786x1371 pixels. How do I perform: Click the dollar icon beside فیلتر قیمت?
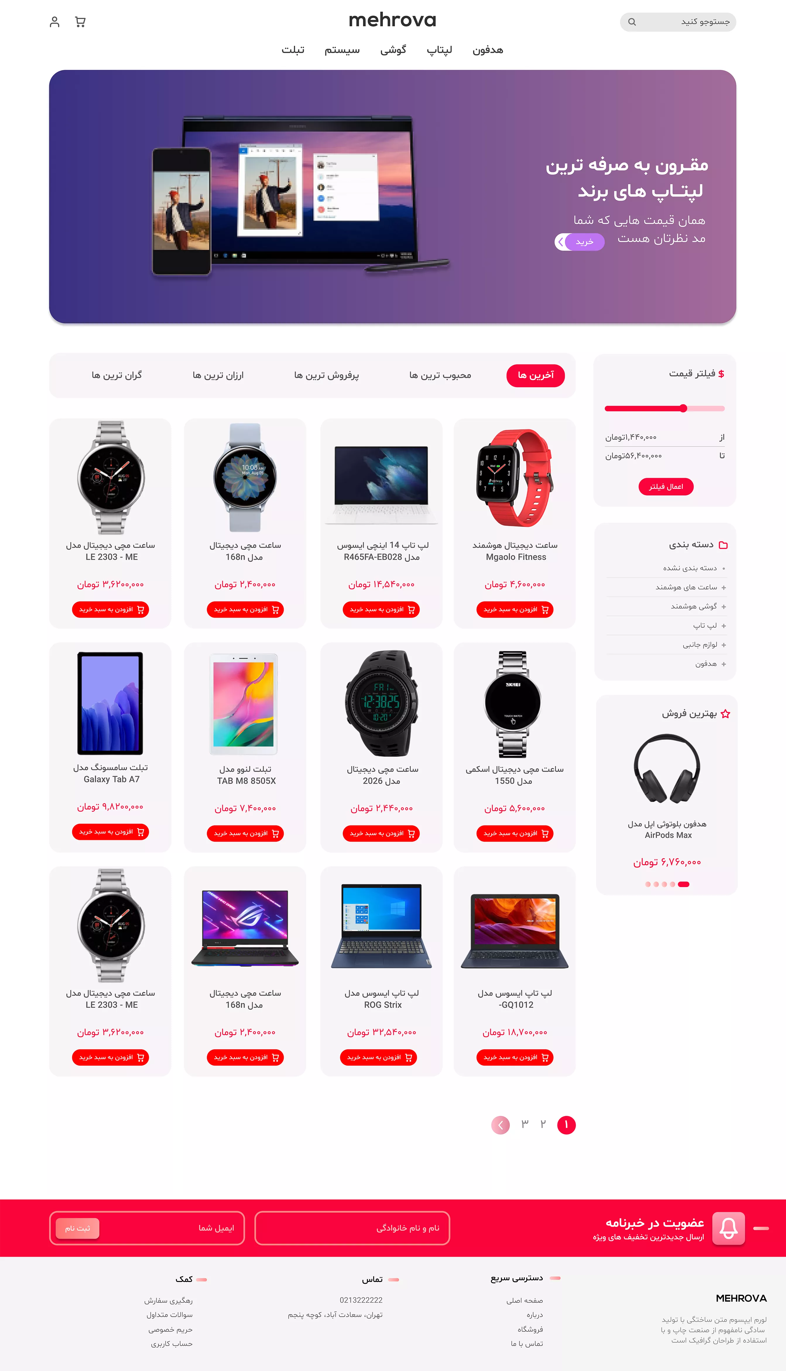pos(721,374)
